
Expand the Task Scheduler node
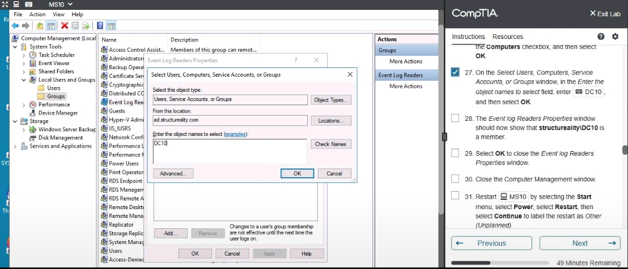24,55
